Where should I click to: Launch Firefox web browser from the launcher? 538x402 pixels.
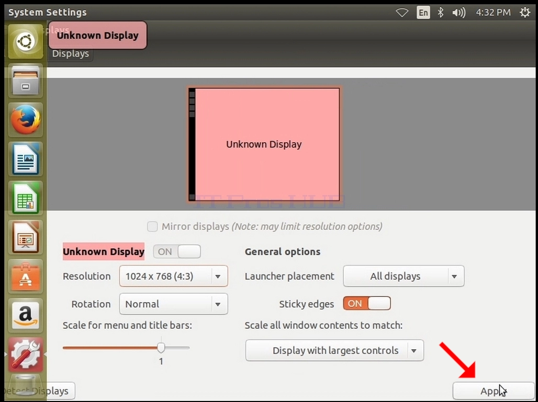(26, 120)
